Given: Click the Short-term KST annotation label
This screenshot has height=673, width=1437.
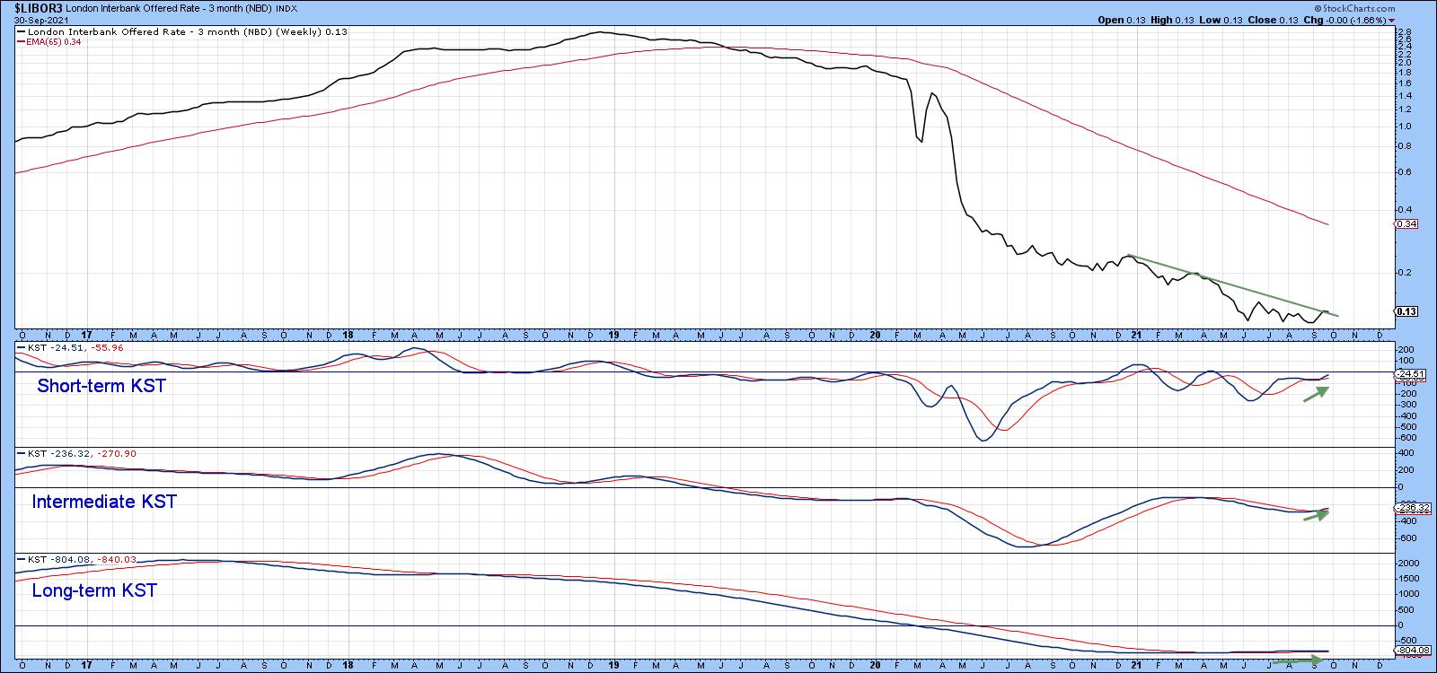Looking at the screenshot, I should (101, 387).
